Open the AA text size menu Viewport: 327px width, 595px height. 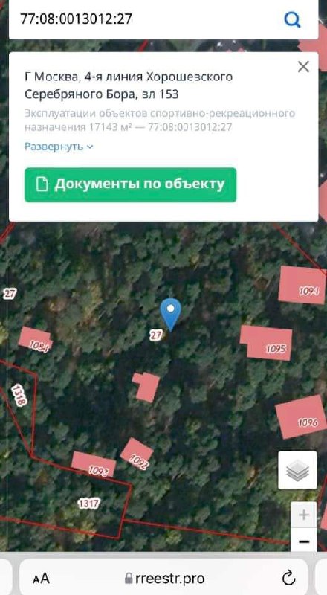pyautogui.click(x=41, y=579)
